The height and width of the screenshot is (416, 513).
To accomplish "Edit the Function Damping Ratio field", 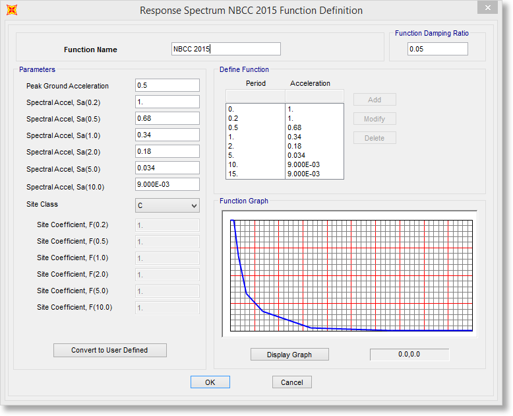I will pos(437,49).
